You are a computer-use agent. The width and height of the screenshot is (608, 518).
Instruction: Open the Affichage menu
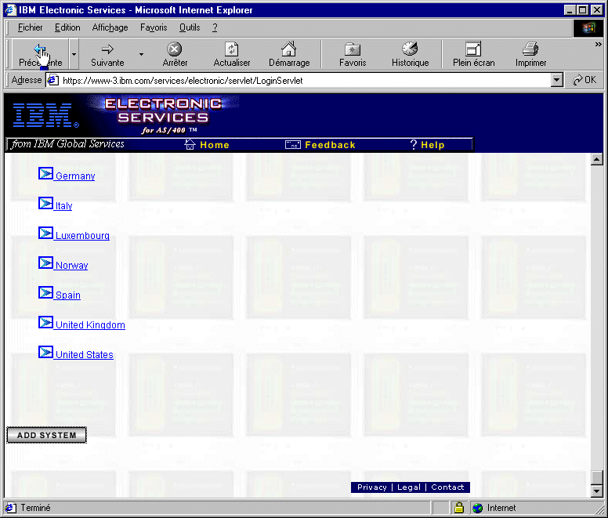pos(110,27)
